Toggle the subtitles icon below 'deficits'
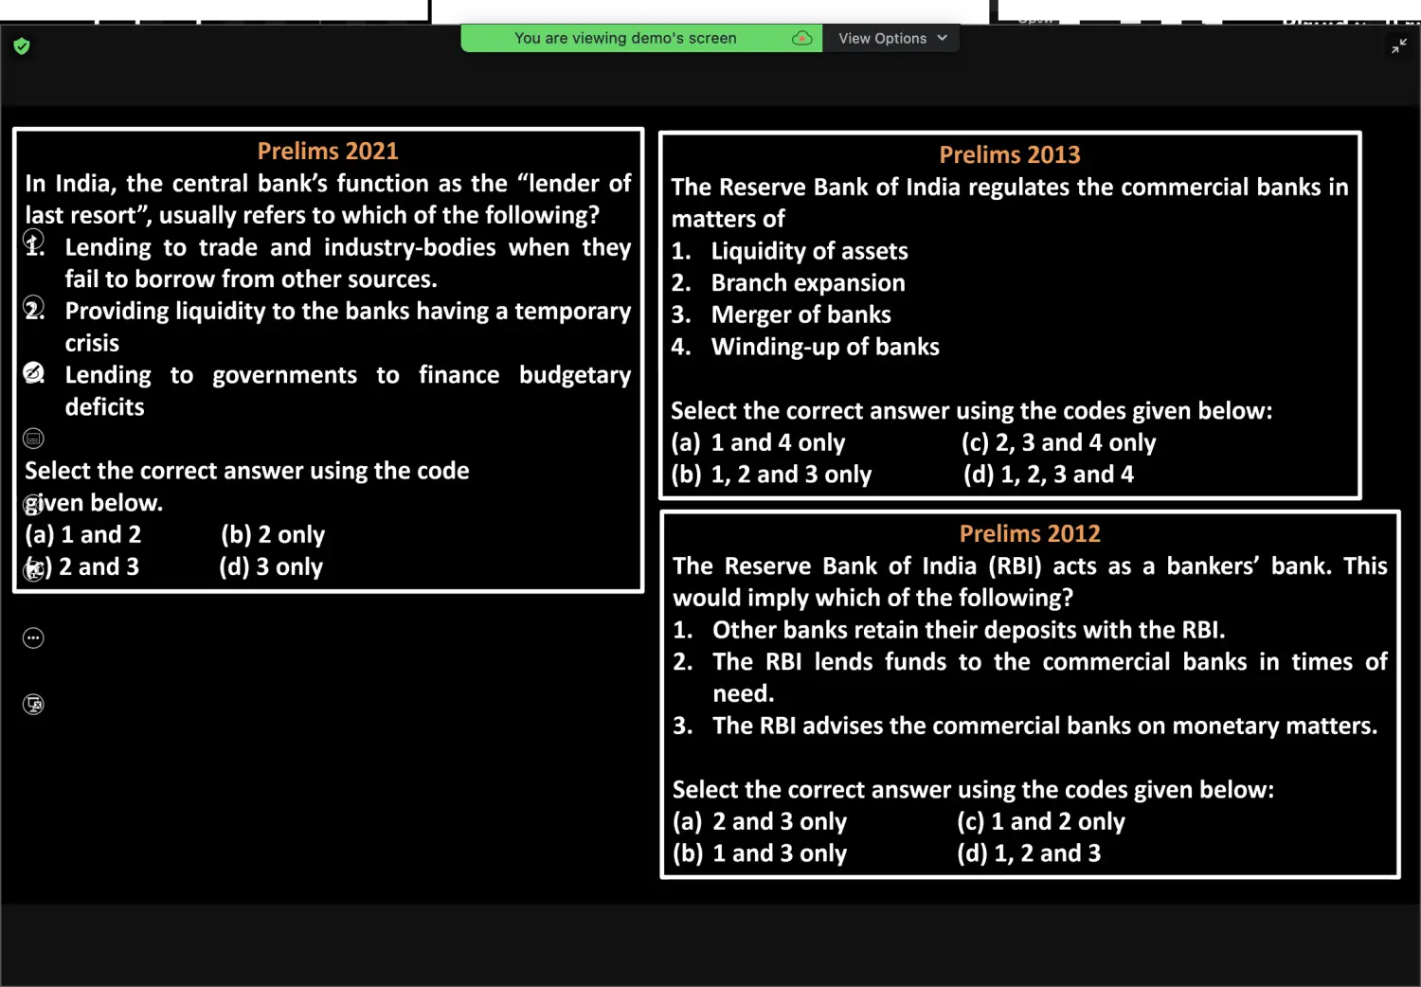1421x987 pixels. point(33,439)
